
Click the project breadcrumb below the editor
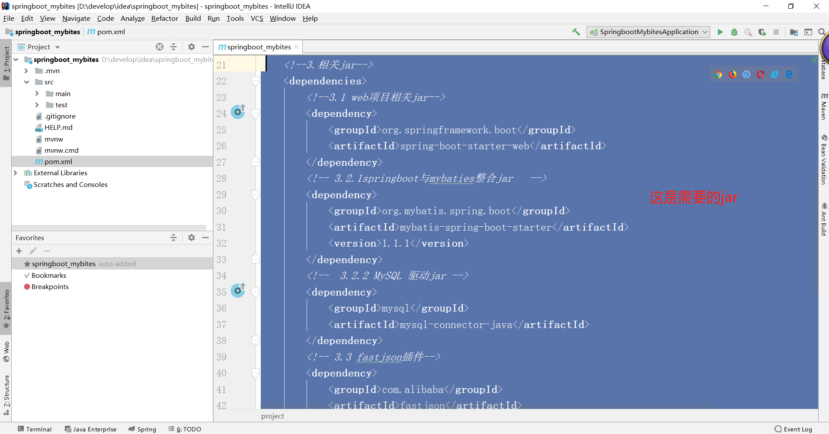(272, 416)
